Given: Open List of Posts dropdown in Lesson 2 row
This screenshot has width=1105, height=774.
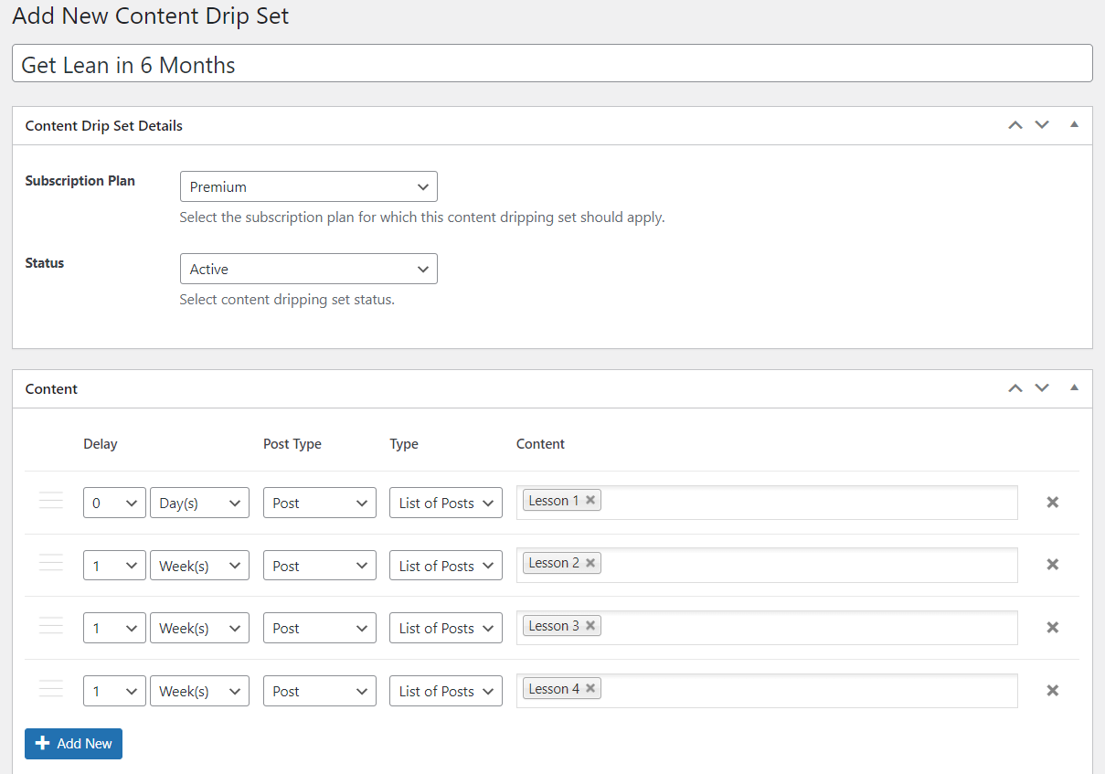Looking at the screenshot, I should click(x=446, y=566).
